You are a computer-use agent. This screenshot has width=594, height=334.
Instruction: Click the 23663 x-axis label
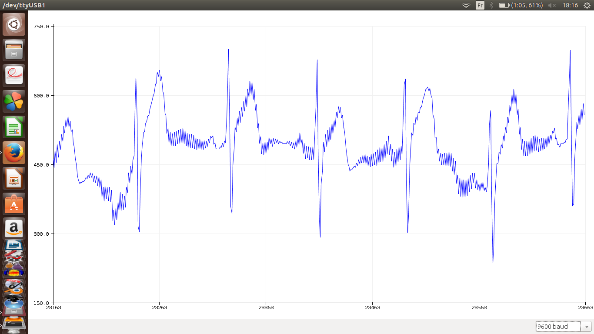(x=585, y=307)
